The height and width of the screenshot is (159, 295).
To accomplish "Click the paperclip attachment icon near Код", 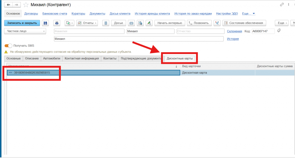I will tap(279, 31).
